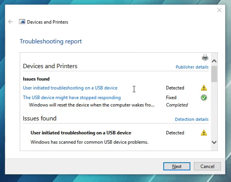Click 'Windows has scanned for common USB device problems'

click(x=89, y=142)
